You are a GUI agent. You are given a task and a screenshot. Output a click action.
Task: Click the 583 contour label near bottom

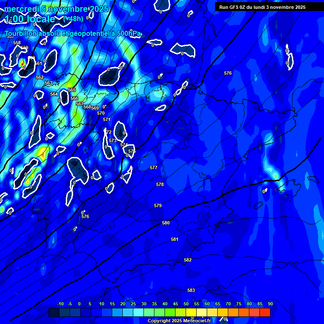tap(191, 290)
